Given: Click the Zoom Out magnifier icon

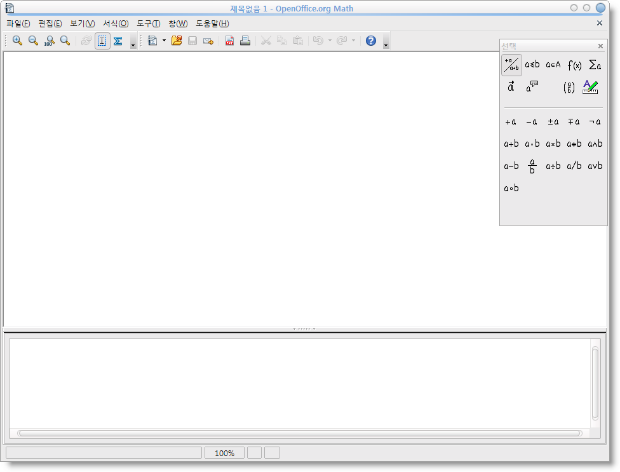Looking at the screenshot, I should pyautogui.click(x=33, y=41).
